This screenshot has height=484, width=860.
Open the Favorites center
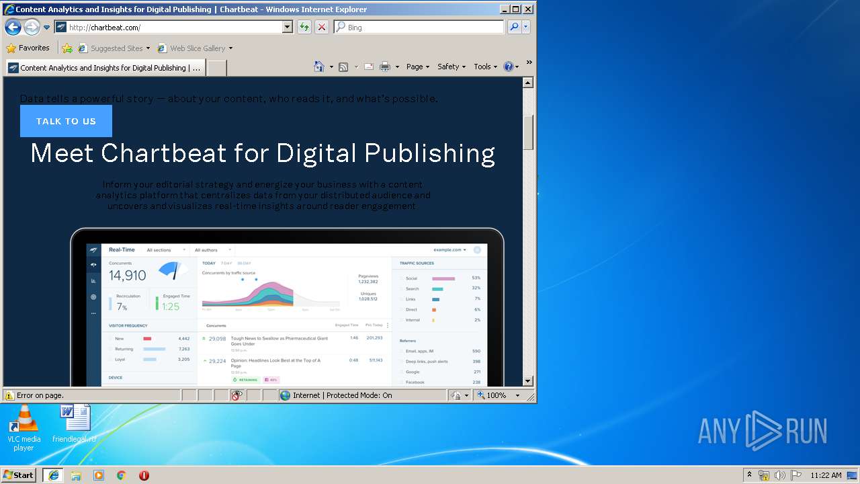28,48
